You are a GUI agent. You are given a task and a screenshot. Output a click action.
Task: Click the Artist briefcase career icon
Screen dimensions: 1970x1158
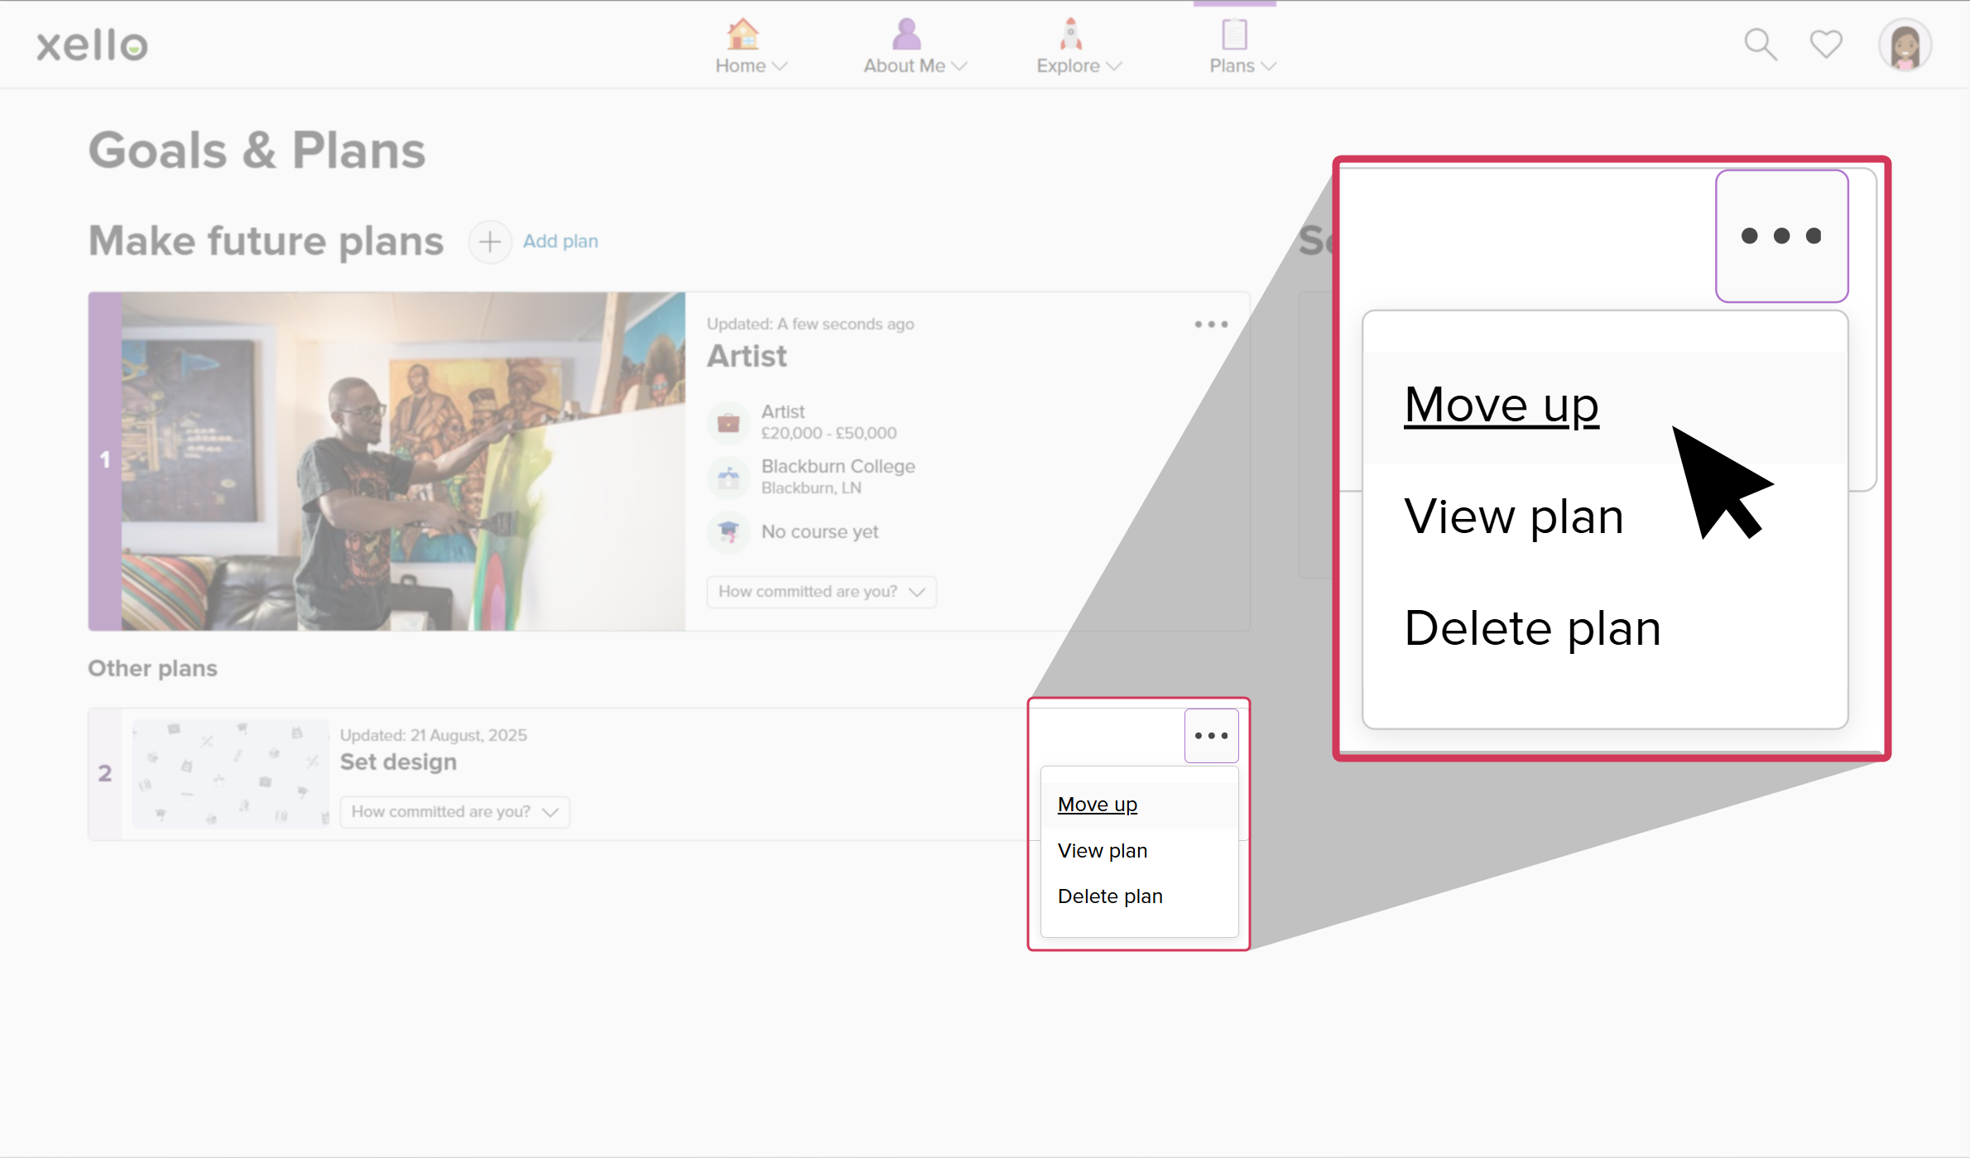[x=728, y=422]
